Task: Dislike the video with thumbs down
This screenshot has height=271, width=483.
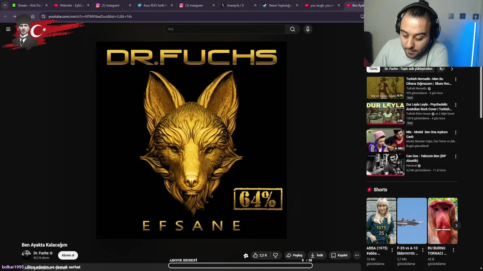Action: click(x=275, y=255)
